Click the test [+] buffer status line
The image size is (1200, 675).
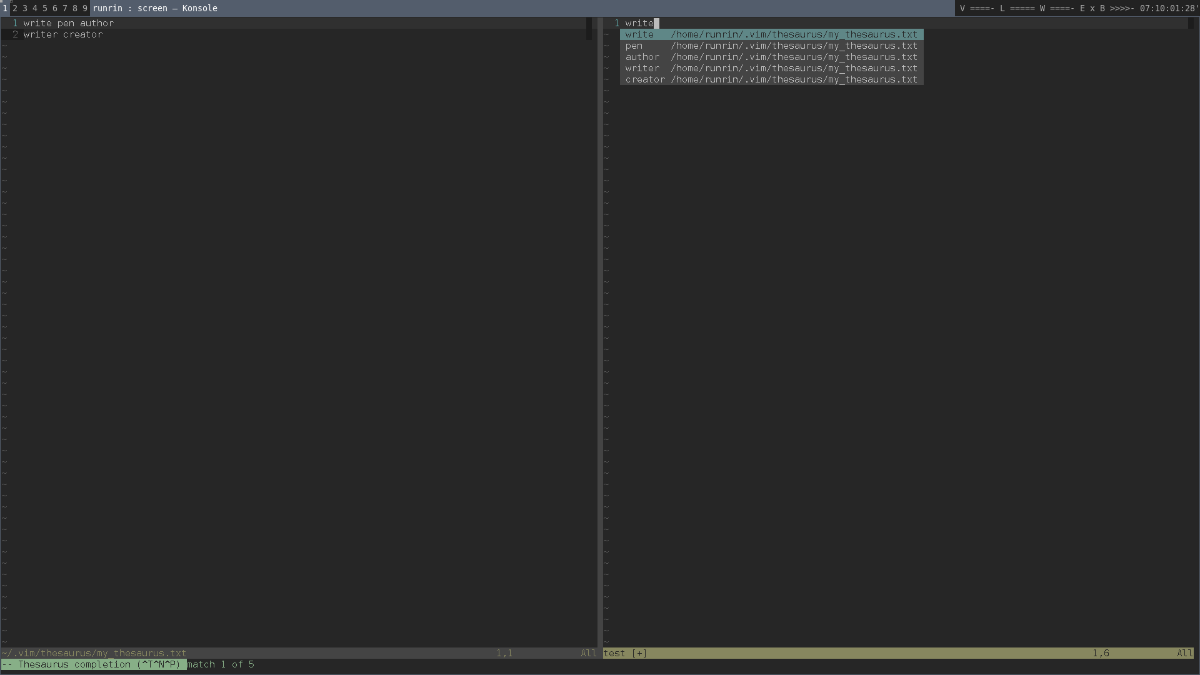coord(625,652)
